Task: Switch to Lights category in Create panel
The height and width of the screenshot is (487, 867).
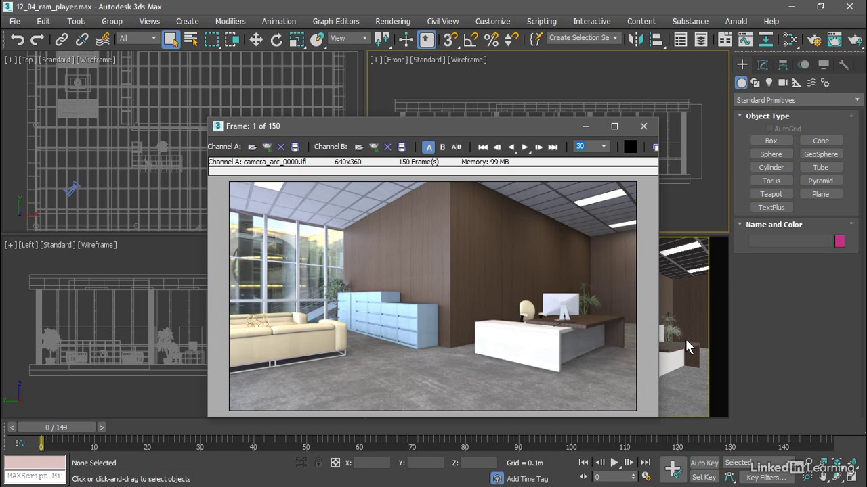Action: click(x=769, y=83)
